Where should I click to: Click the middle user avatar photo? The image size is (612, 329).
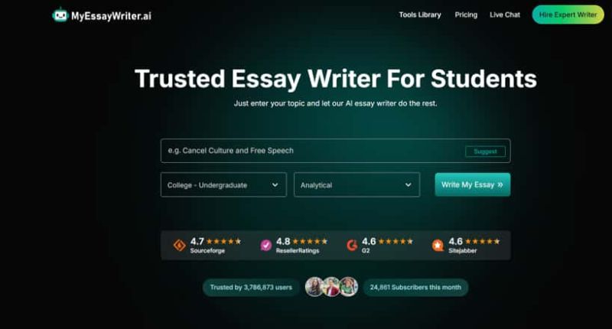[331, 287]
